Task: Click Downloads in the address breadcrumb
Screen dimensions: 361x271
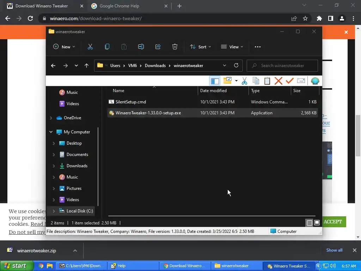Action: point(155,66)
